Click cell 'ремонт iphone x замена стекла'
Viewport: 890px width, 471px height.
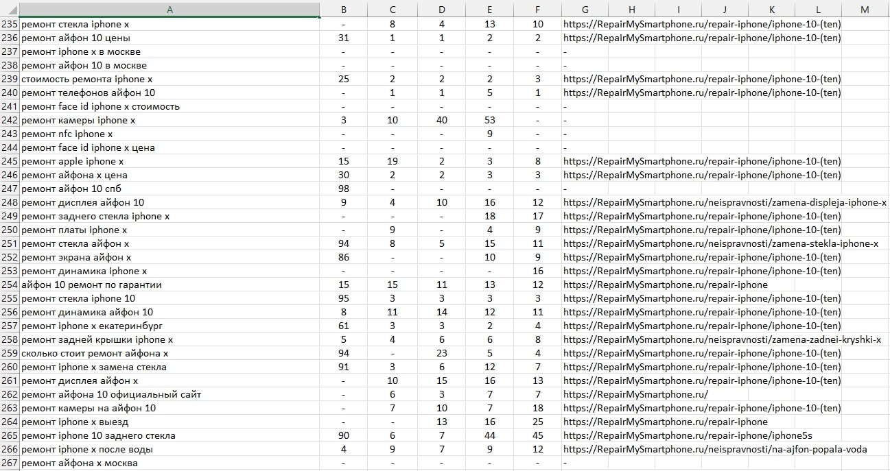click(x=169, y=367)
